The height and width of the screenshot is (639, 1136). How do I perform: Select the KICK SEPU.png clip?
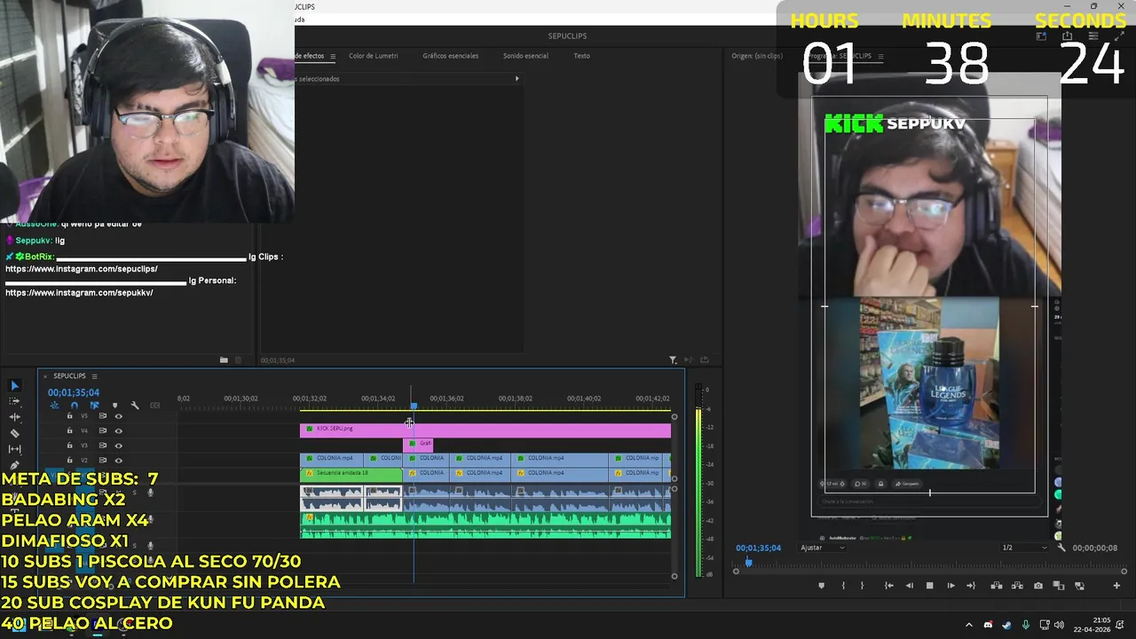click(x=485, y=430)
